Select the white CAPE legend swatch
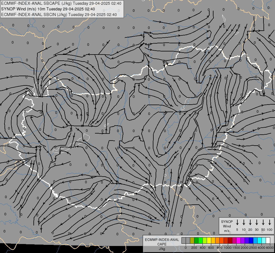Screen dimensions: 275x253 click(x=268, y=240)
